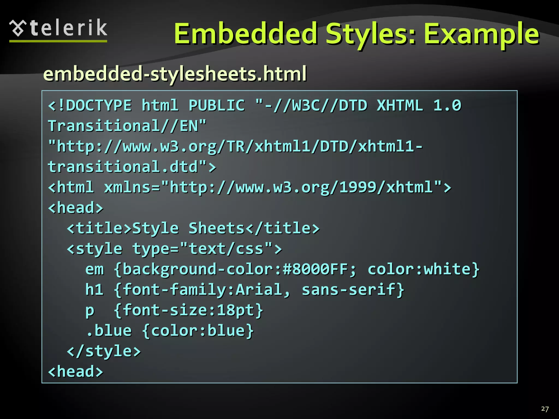Image resolution: width=559 pixels, height=419 pixels.
Task: Click the slide number 27
Action: [x=545, y=409]
